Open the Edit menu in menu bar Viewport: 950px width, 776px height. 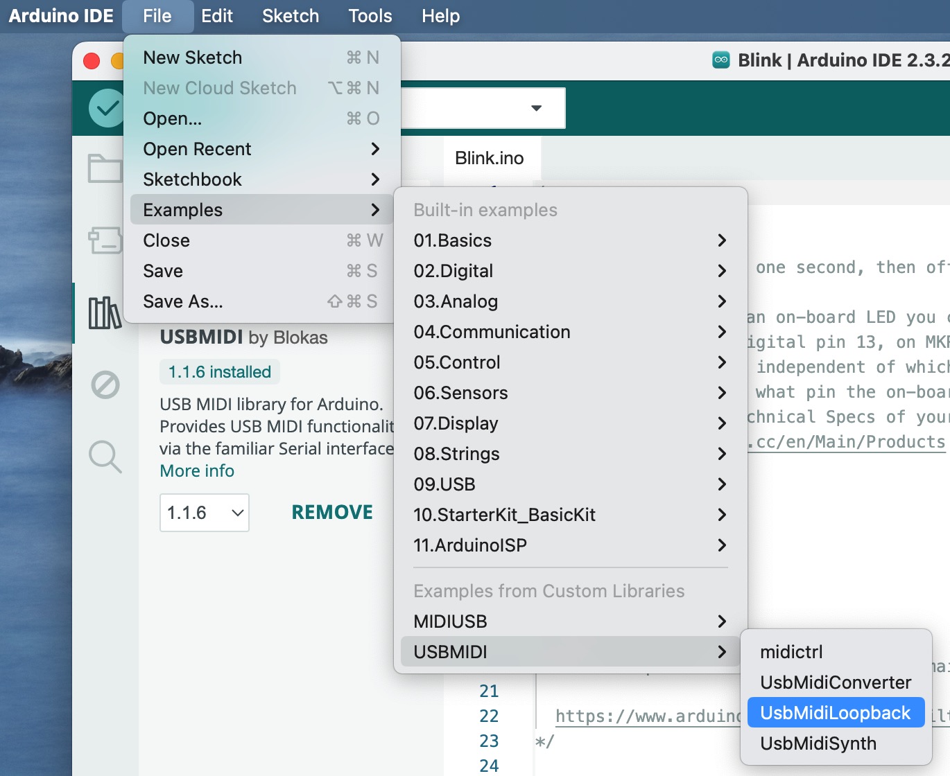click(217, 16)
